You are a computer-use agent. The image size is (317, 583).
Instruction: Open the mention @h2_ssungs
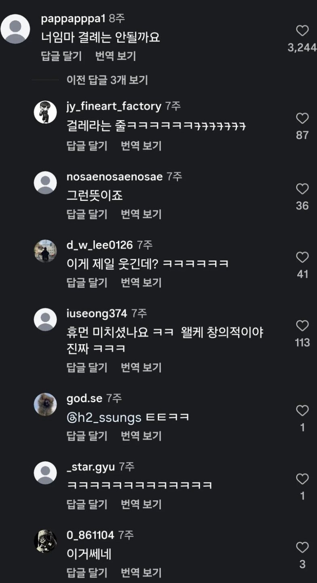104,417
